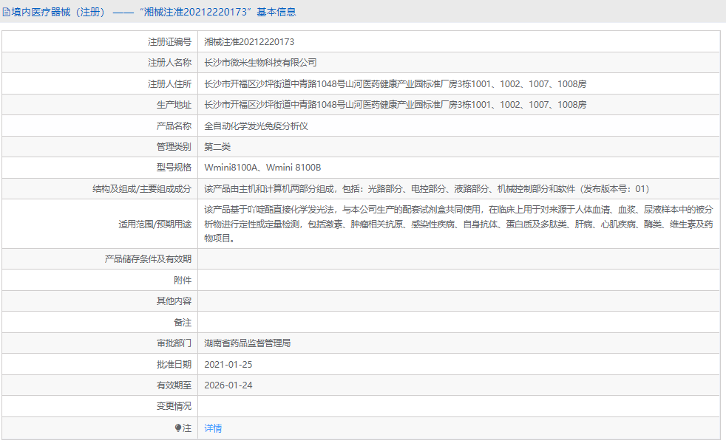Click the 注册人名称 row label

pyautogui.click(x=169, y=63)
